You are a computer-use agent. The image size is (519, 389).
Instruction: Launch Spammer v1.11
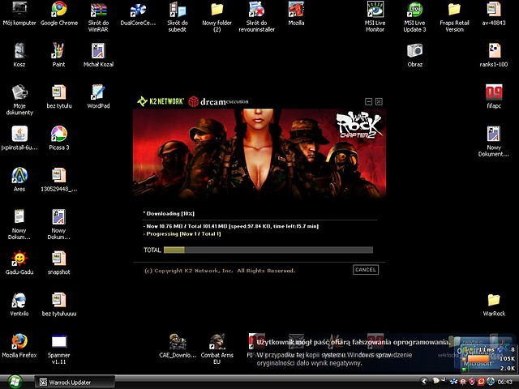(x=59, y=349)
